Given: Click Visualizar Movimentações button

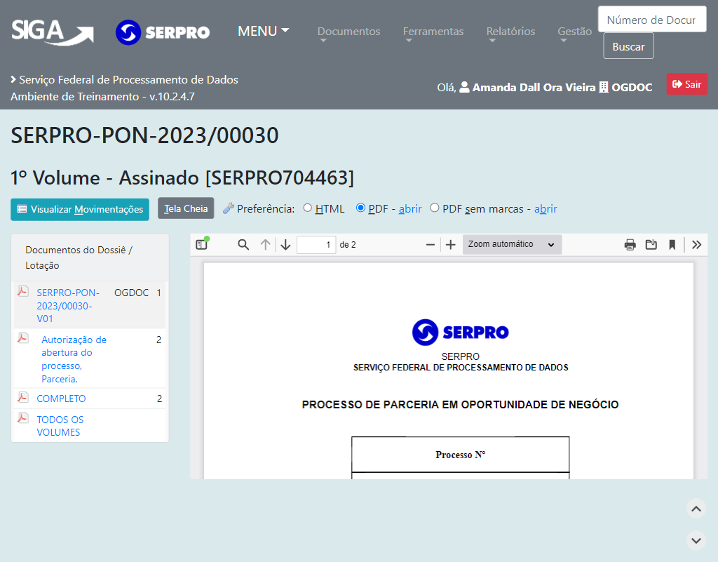Looking at the screenshot, I should (x=80, y=209).
